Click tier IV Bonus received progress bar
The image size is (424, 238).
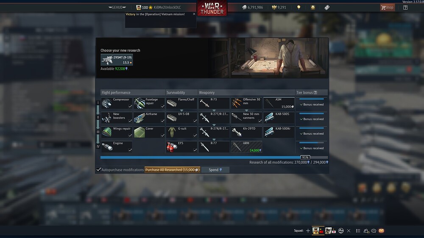[312, 143]
